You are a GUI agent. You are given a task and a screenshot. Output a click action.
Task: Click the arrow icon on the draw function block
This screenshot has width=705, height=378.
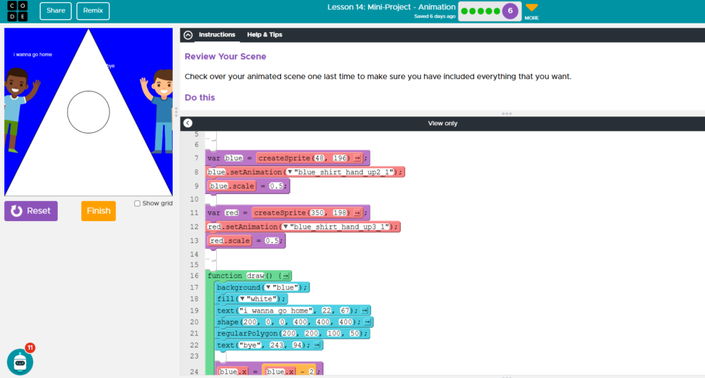coord(286,276)
